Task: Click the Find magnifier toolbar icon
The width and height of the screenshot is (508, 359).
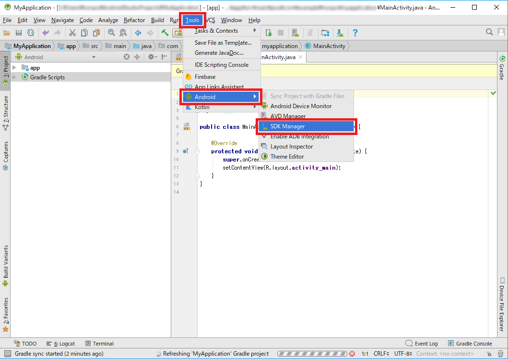Action: 111,33
